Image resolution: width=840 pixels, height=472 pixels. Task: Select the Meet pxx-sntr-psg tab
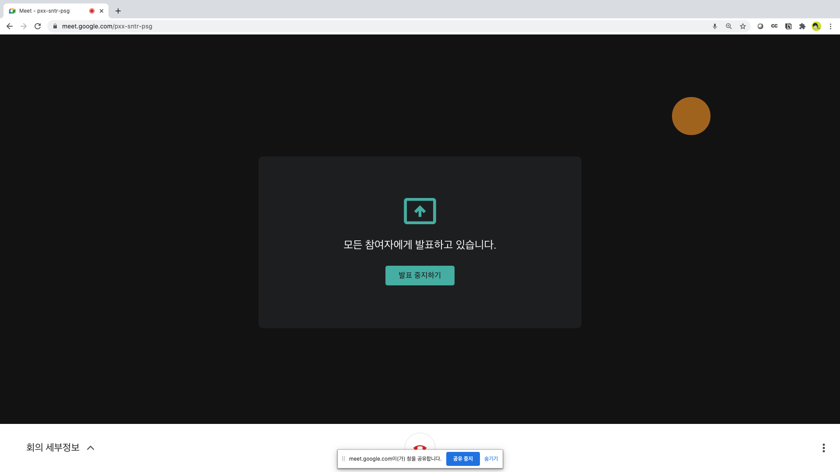click(48, 11)
